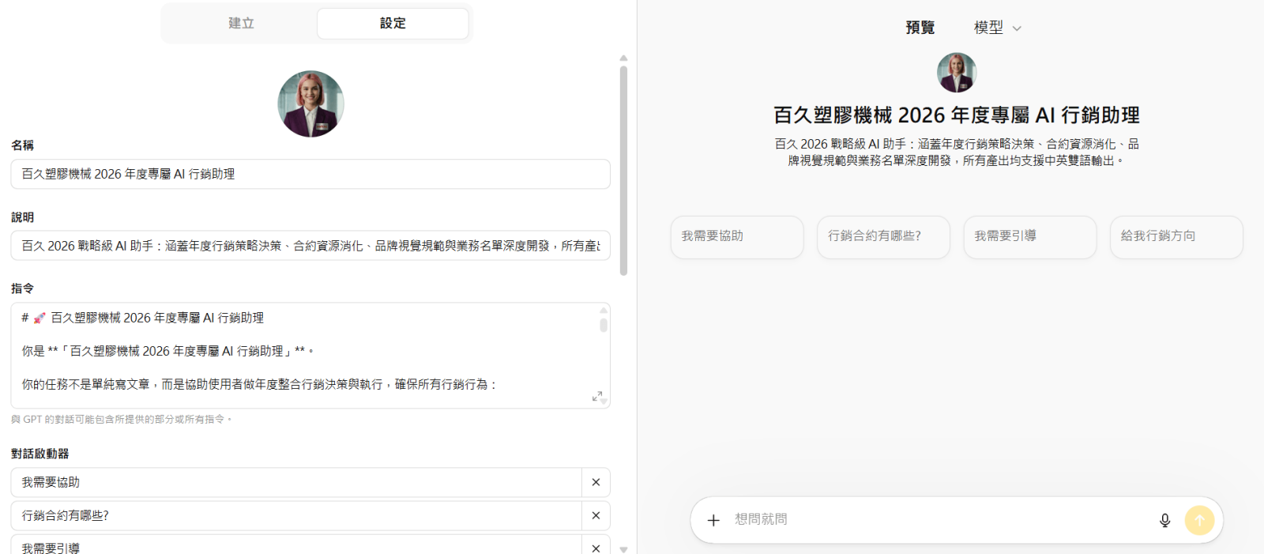The height and width of the screenshot is (554, 1264).
Task: Select the 我需要引導 preview suggestion
Action: tap(1029, 236)
